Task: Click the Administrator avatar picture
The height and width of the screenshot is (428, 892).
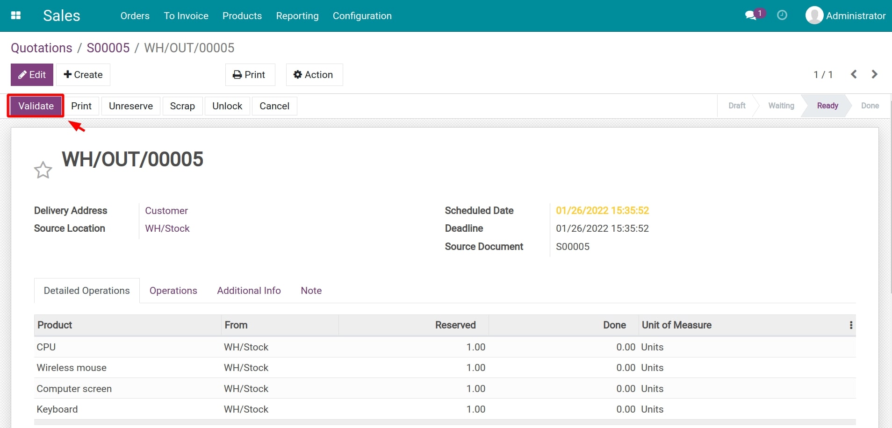Action: (x=814, y=15)
